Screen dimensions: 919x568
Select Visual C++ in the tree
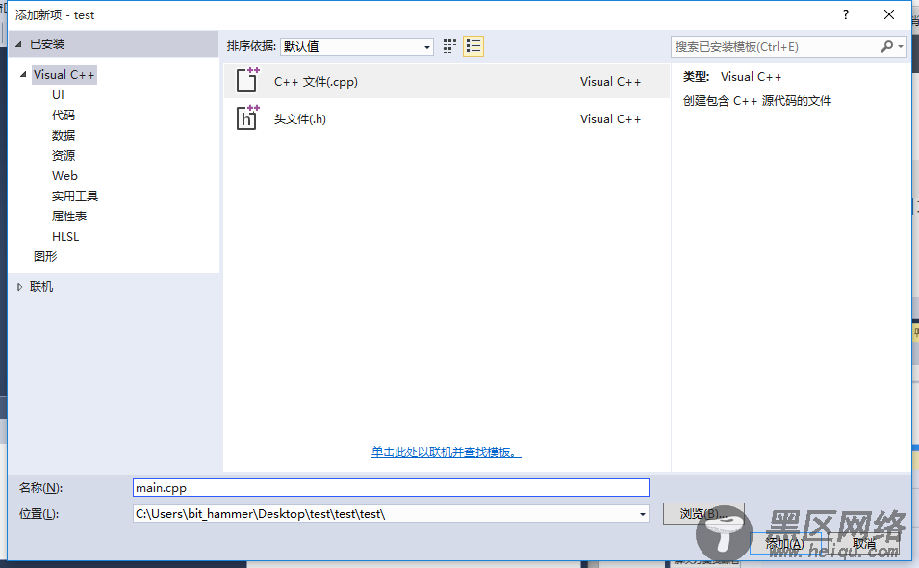(x=64, y=74)
